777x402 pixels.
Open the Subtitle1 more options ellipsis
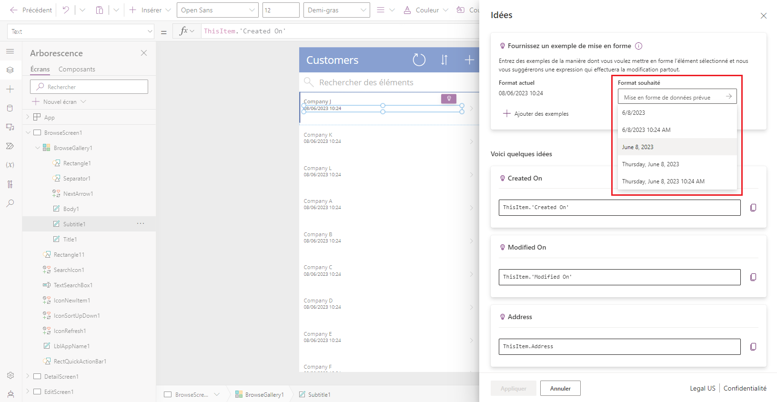[x=141, y=223]
